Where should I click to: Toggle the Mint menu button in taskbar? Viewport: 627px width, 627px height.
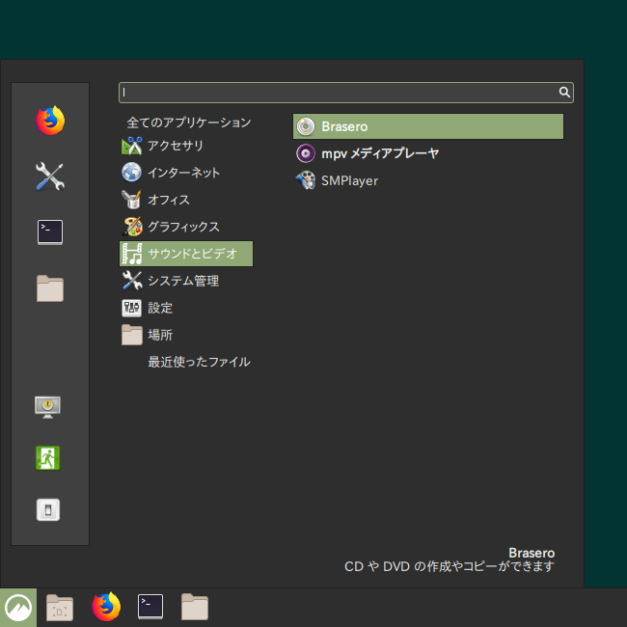[x=18, y=608]
